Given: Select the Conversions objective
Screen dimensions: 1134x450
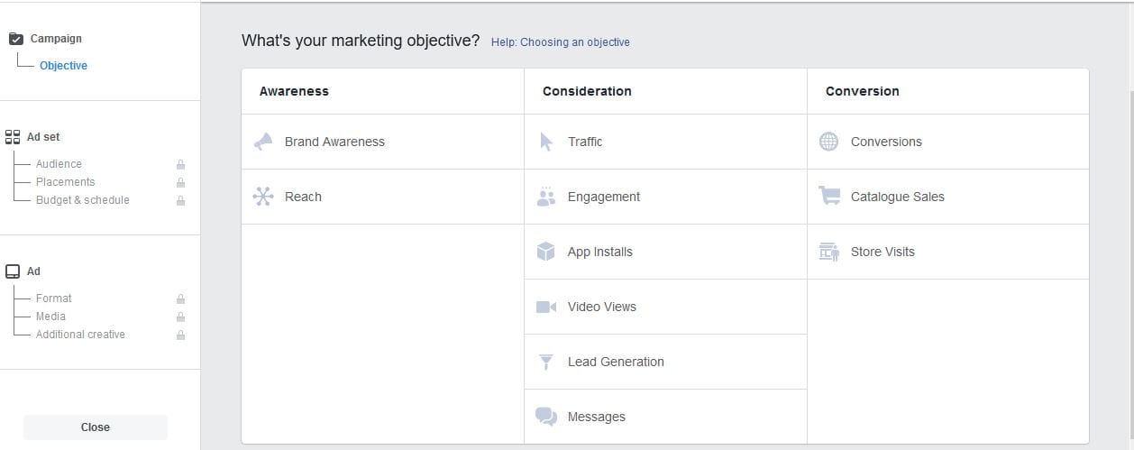Looking at the screenshot, I should tap(948, 142).
